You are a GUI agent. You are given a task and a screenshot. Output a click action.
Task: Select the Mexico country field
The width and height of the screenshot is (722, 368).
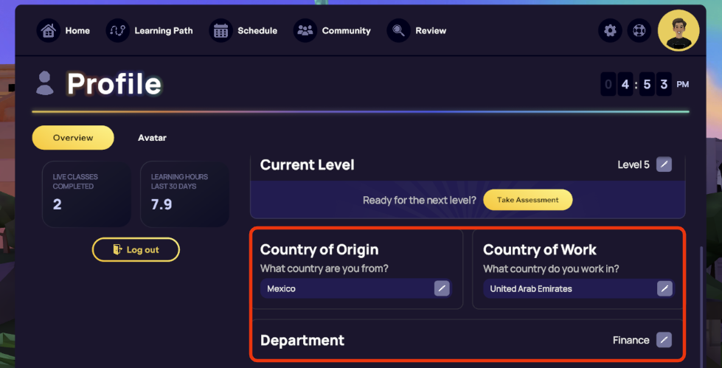pos(347,288)
